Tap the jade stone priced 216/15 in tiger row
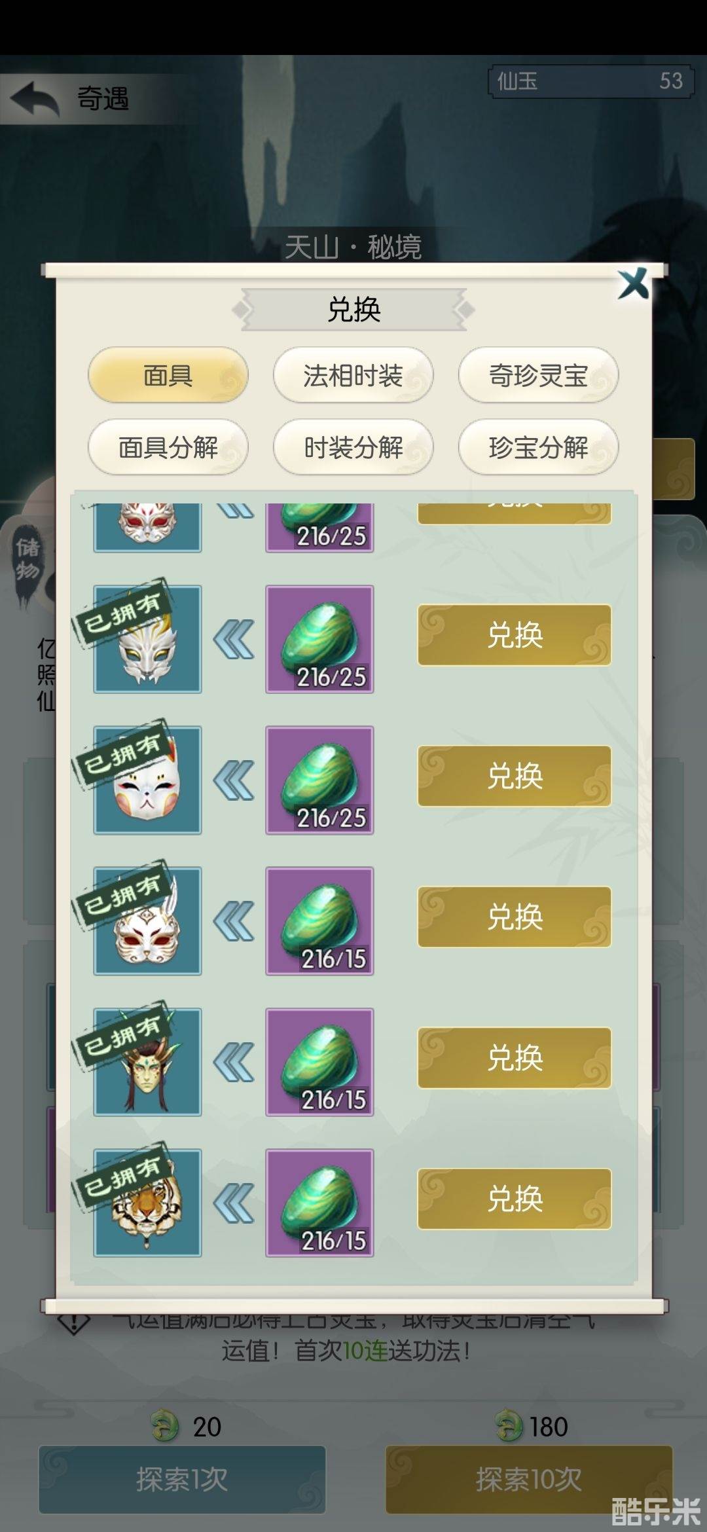 click(x=319, y=1203)
